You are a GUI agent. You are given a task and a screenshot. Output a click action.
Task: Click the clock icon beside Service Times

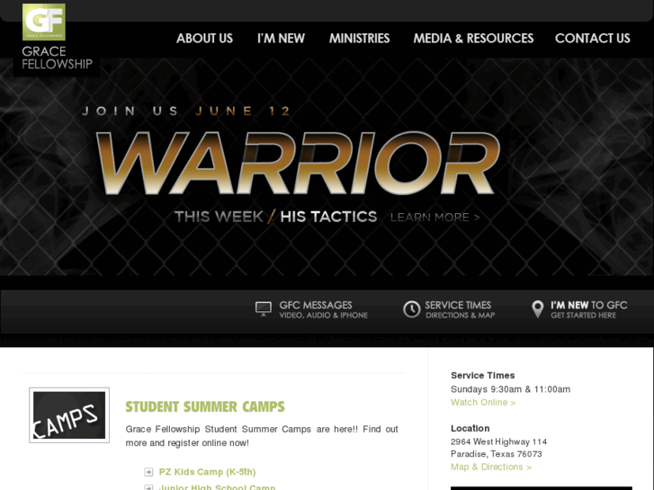pos(411,309)
